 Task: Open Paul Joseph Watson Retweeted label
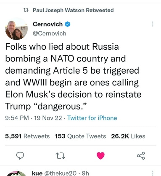tap(73, 10)
